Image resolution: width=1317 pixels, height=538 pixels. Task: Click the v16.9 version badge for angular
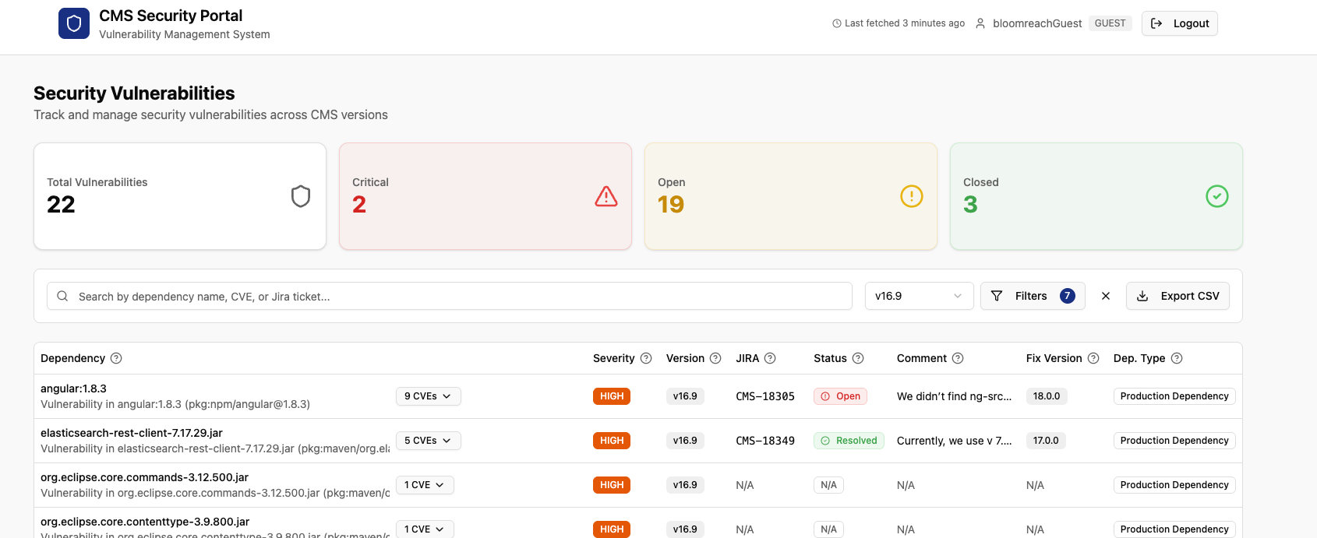(685, 396)
